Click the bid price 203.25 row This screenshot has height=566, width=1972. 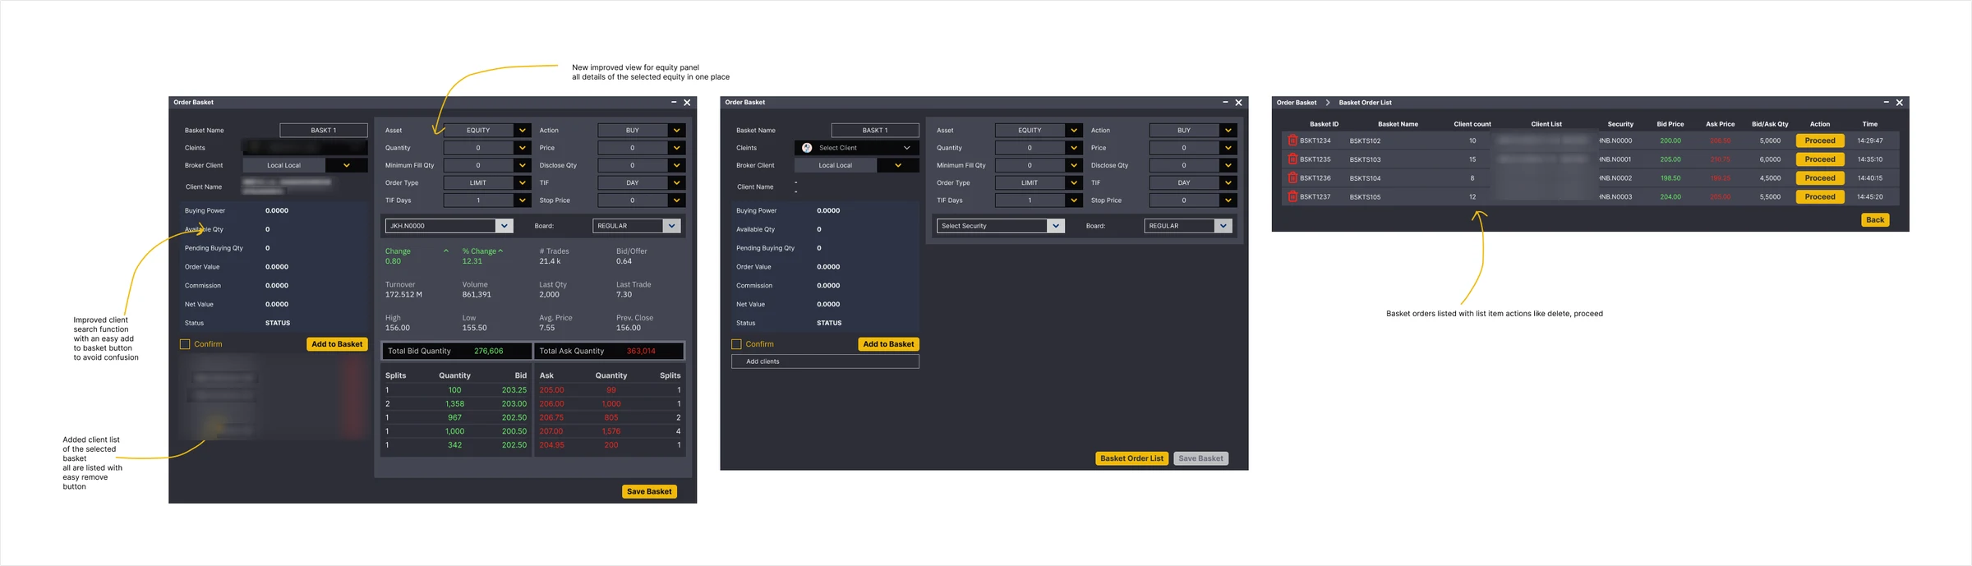click(x=456, y=390)
